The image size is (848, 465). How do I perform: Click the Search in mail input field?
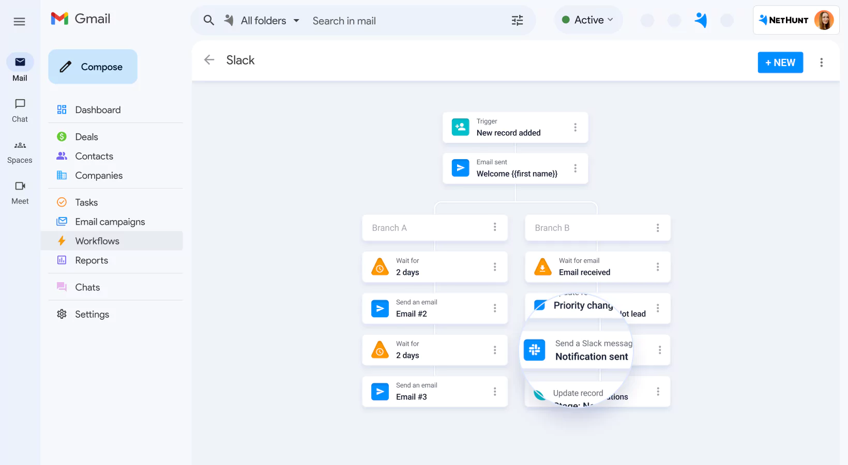(362, 20)
